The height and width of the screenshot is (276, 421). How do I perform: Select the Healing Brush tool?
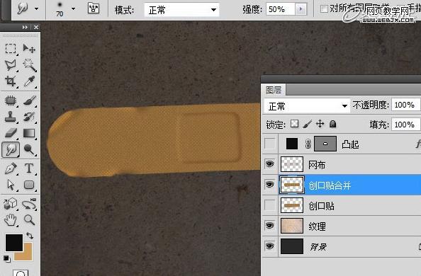(11, 100)
